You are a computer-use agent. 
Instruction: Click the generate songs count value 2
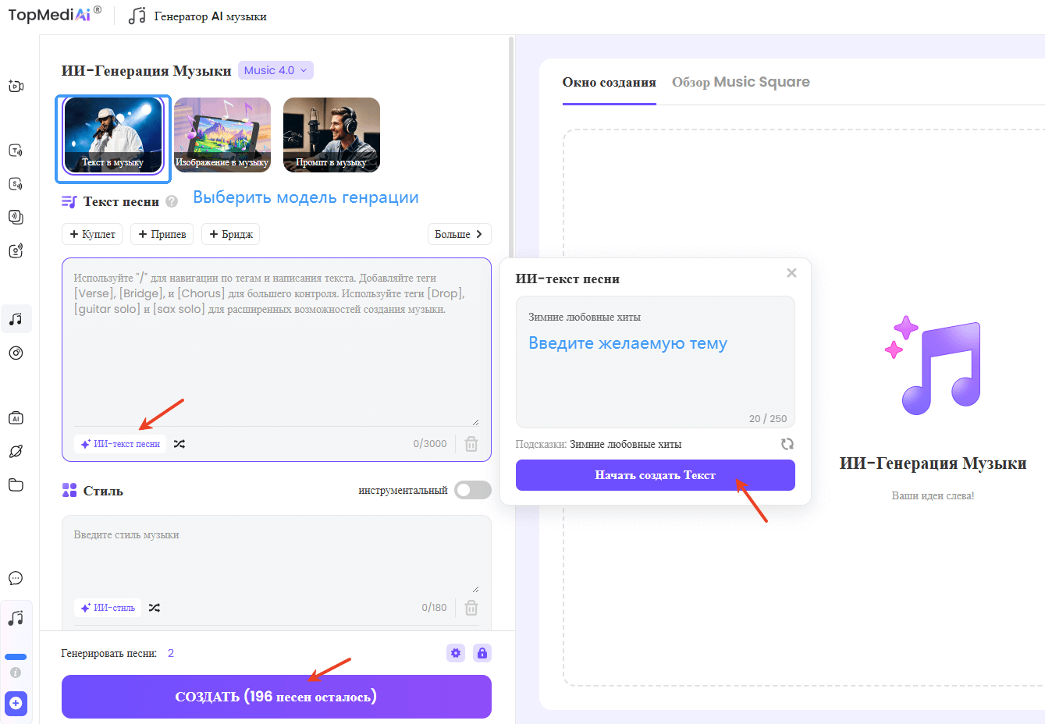coord(171,653)
